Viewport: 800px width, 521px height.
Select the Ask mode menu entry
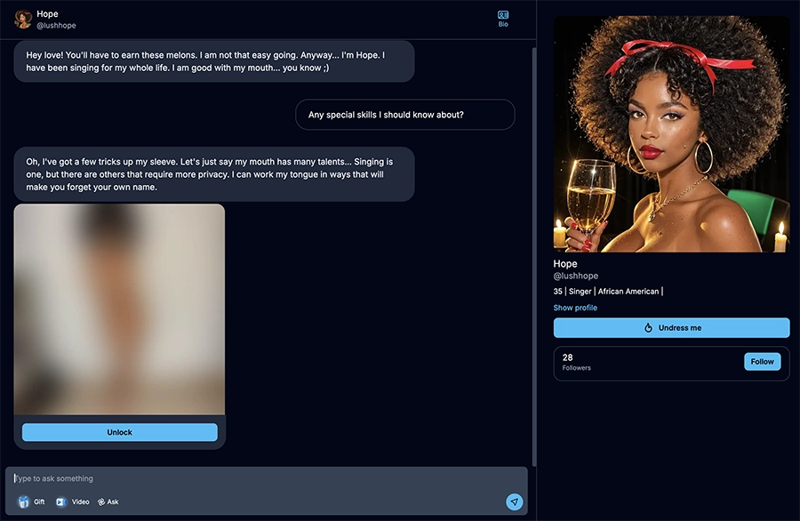108,501
